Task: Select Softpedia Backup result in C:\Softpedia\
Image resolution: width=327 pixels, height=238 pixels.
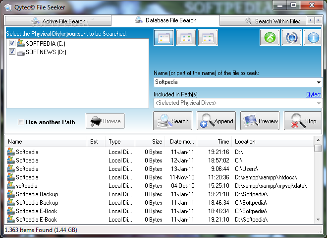Action: pos(160,203)
